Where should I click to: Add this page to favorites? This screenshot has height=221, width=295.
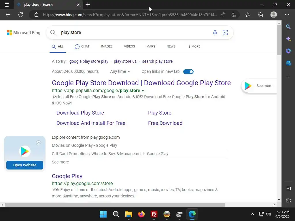(233, 15)
